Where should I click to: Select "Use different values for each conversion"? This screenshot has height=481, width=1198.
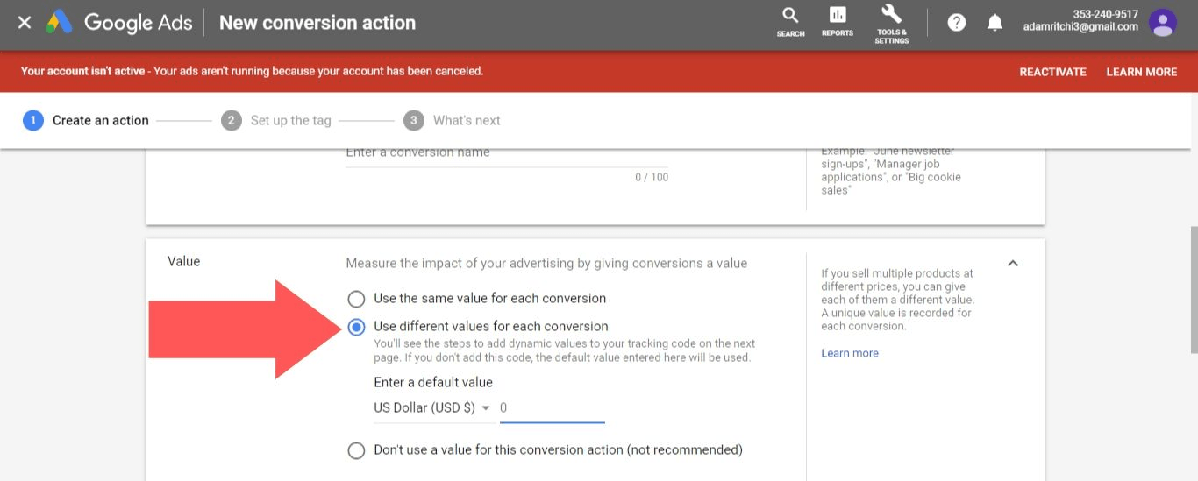click(356, 327)
